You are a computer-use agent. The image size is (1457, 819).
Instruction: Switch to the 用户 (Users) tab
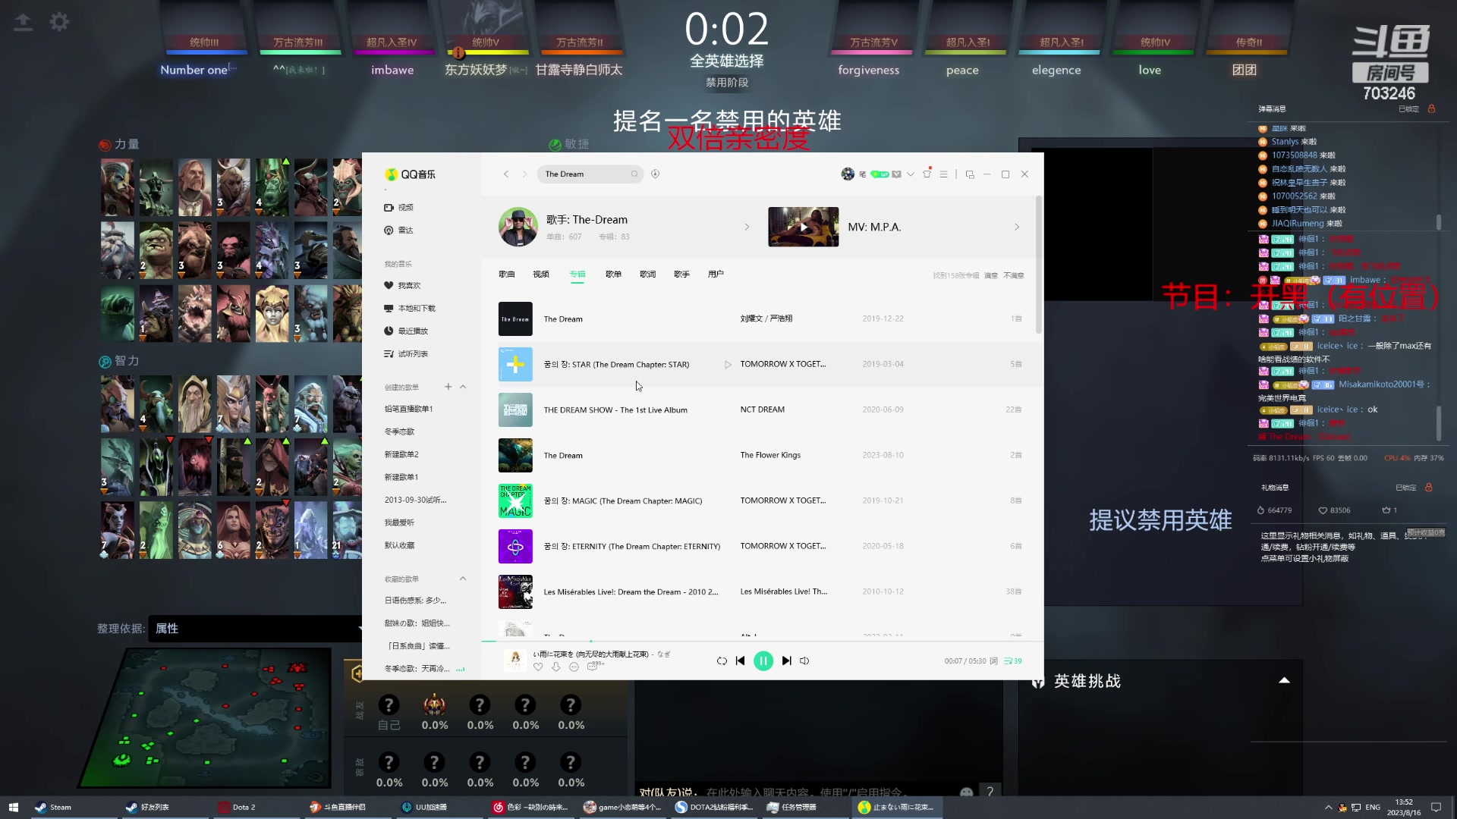pyautogui.click(x=716, y=274)
